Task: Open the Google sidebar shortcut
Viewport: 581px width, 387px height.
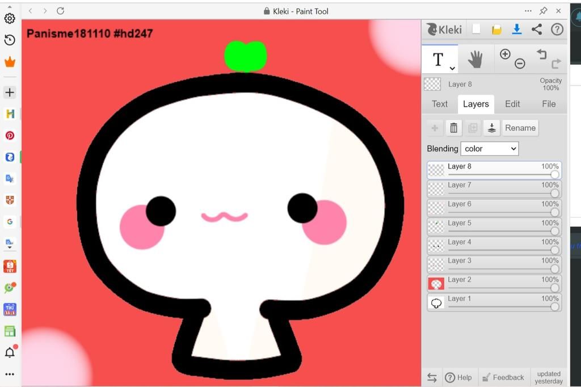Action: 10,222
